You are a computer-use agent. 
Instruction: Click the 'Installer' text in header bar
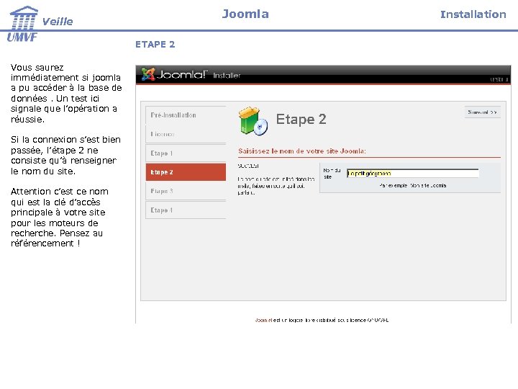(x=227, y=76)
